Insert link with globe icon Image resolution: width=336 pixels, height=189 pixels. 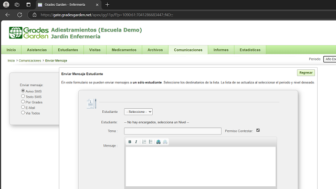159,142
